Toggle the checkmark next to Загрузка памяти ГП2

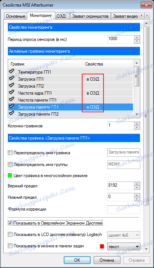click(12, 113)
